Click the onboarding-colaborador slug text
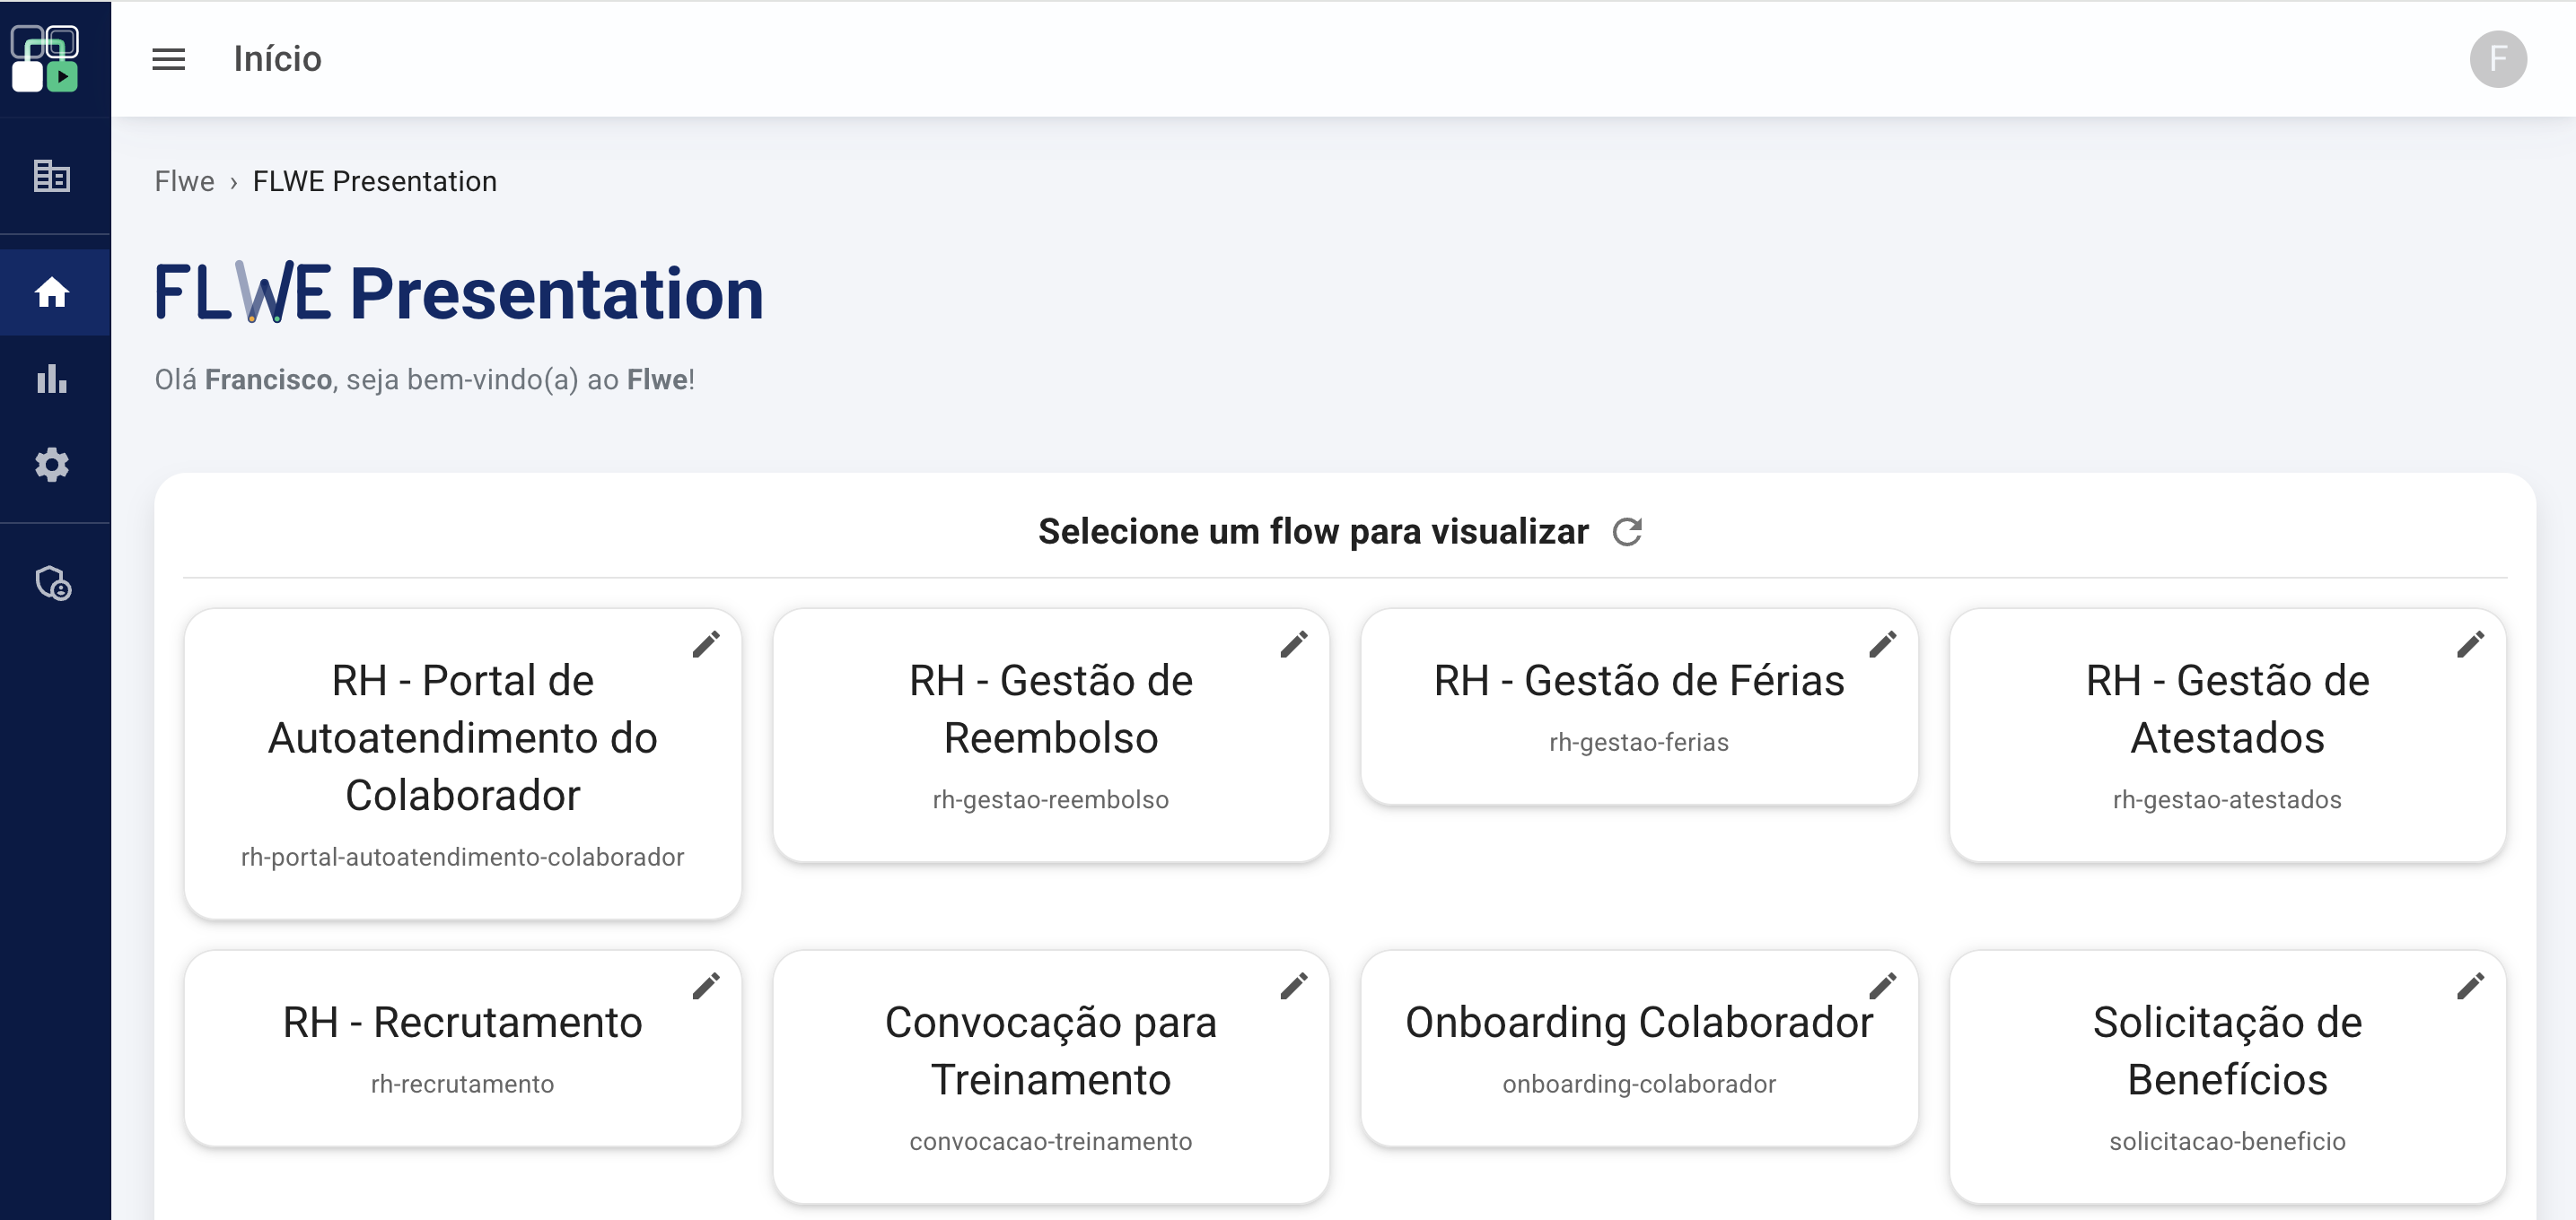The width and height of the screenshot is (2576, 1220). (1639, 1085)
